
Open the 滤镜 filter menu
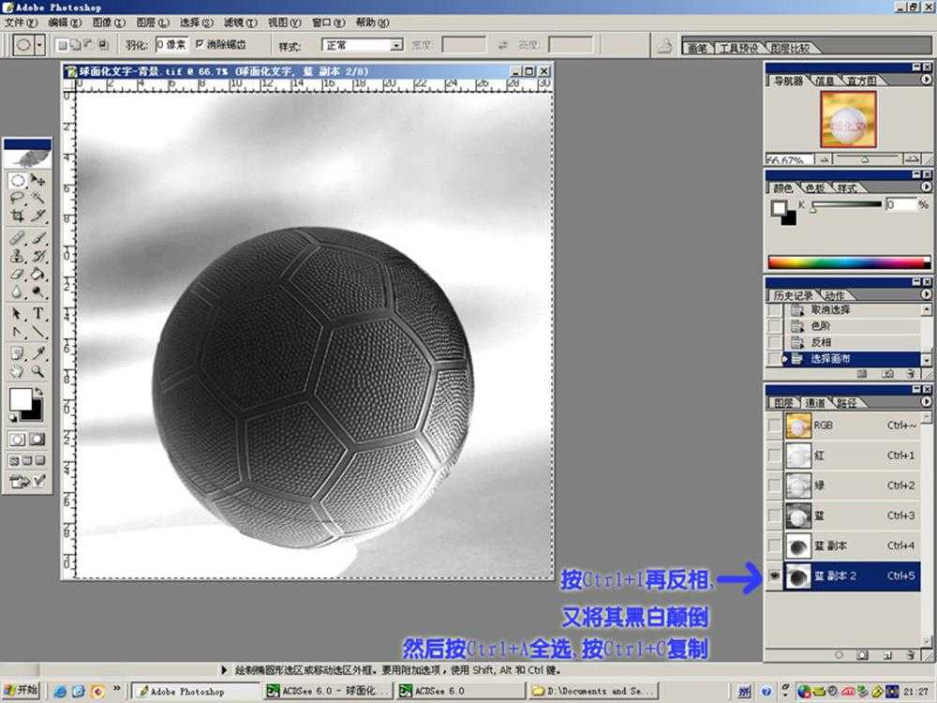point(240,22)
